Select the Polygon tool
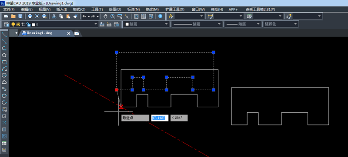 (x=4, y=55)
